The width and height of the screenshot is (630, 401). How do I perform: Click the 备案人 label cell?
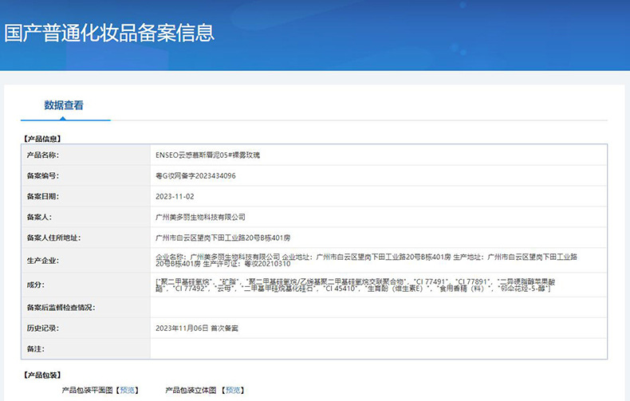[x=86, y=218]
